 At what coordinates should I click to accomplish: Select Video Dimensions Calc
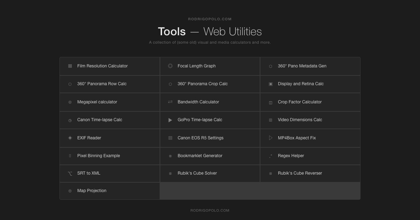tap(310, 120)
